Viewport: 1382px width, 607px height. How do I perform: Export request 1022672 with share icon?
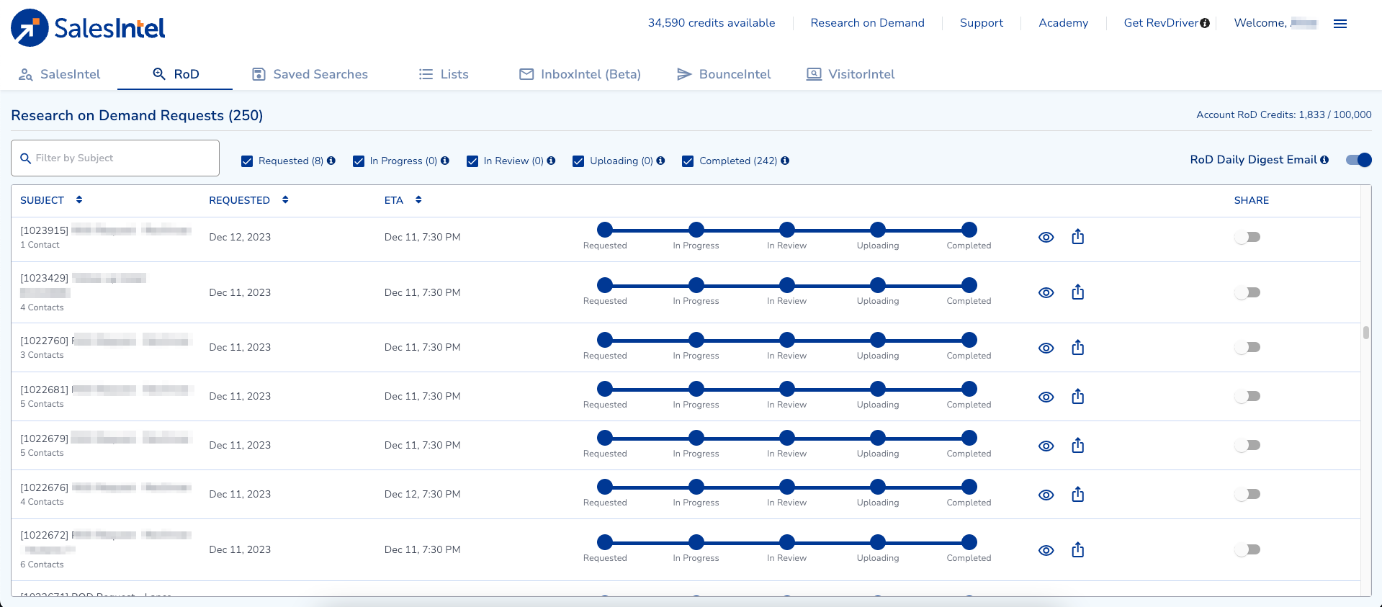(1077, 549)
